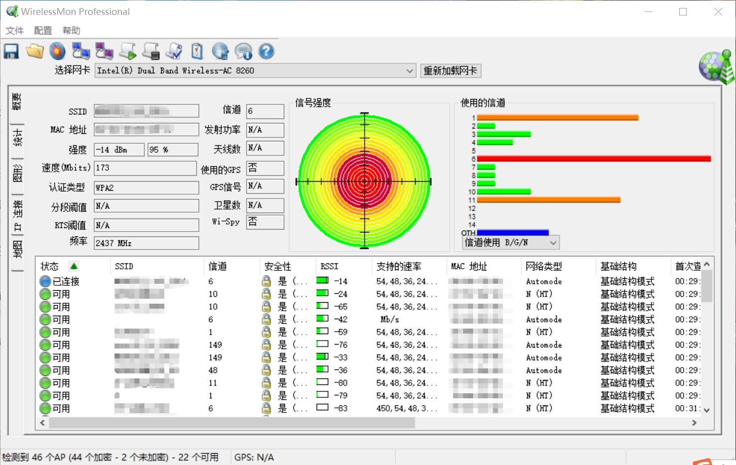Click the 频率 field showing 2437 MHz
Image resolution: width=736 pixels, height=465 pixels.
(146, 243)
